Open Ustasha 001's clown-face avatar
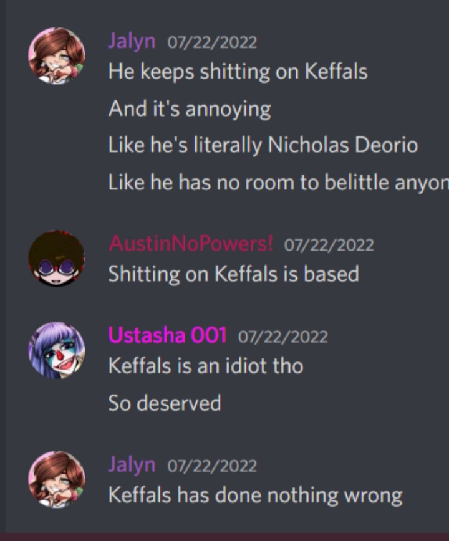The height and width of the screenshot is (541, 449). click(x=57, y=350)
